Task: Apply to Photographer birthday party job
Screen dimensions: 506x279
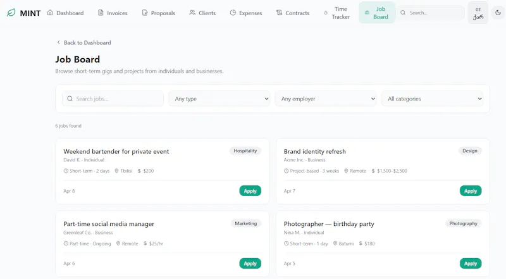Action: (471, 263)
